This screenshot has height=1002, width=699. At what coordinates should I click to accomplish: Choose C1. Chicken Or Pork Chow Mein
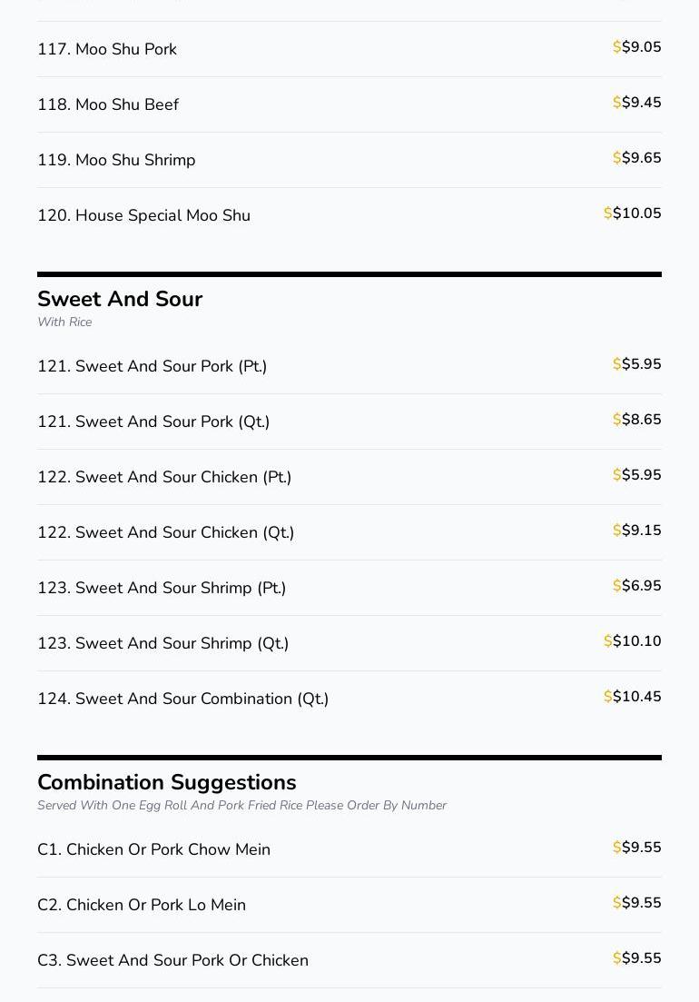click(x=153, y=849)
